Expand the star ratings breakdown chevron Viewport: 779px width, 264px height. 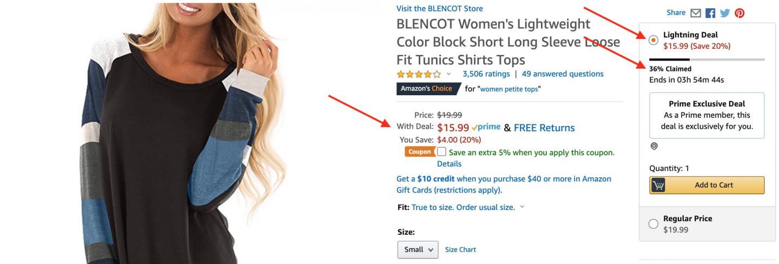pyautogui.click(x=448, y=74)
